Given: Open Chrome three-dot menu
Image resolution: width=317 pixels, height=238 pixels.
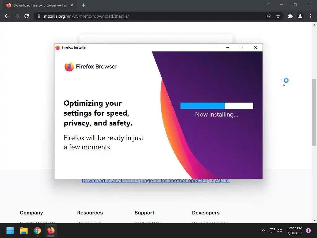Looking at the screenshot, I should pos(310,16).
